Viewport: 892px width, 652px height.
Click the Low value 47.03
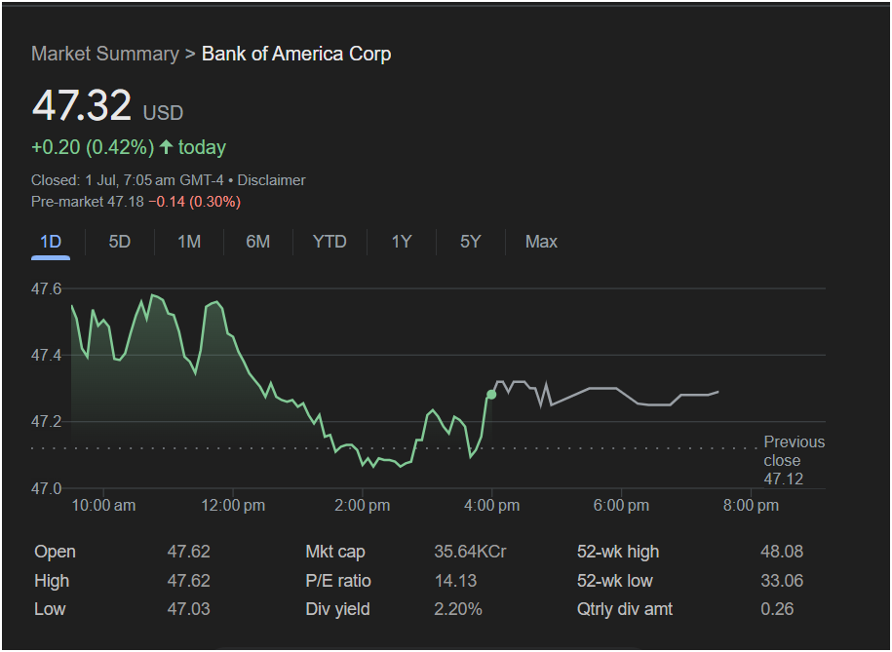189,609
